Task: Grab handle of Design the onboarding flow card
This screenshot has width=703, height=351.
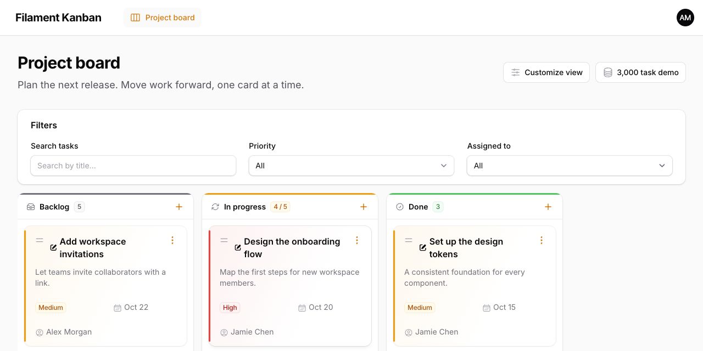Action: 224,240
